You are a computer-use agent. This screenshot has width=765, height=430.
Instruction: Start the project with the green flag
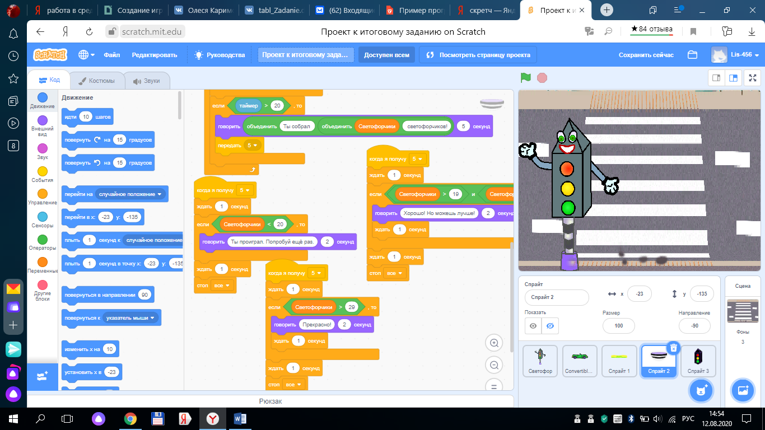point(525,78)
